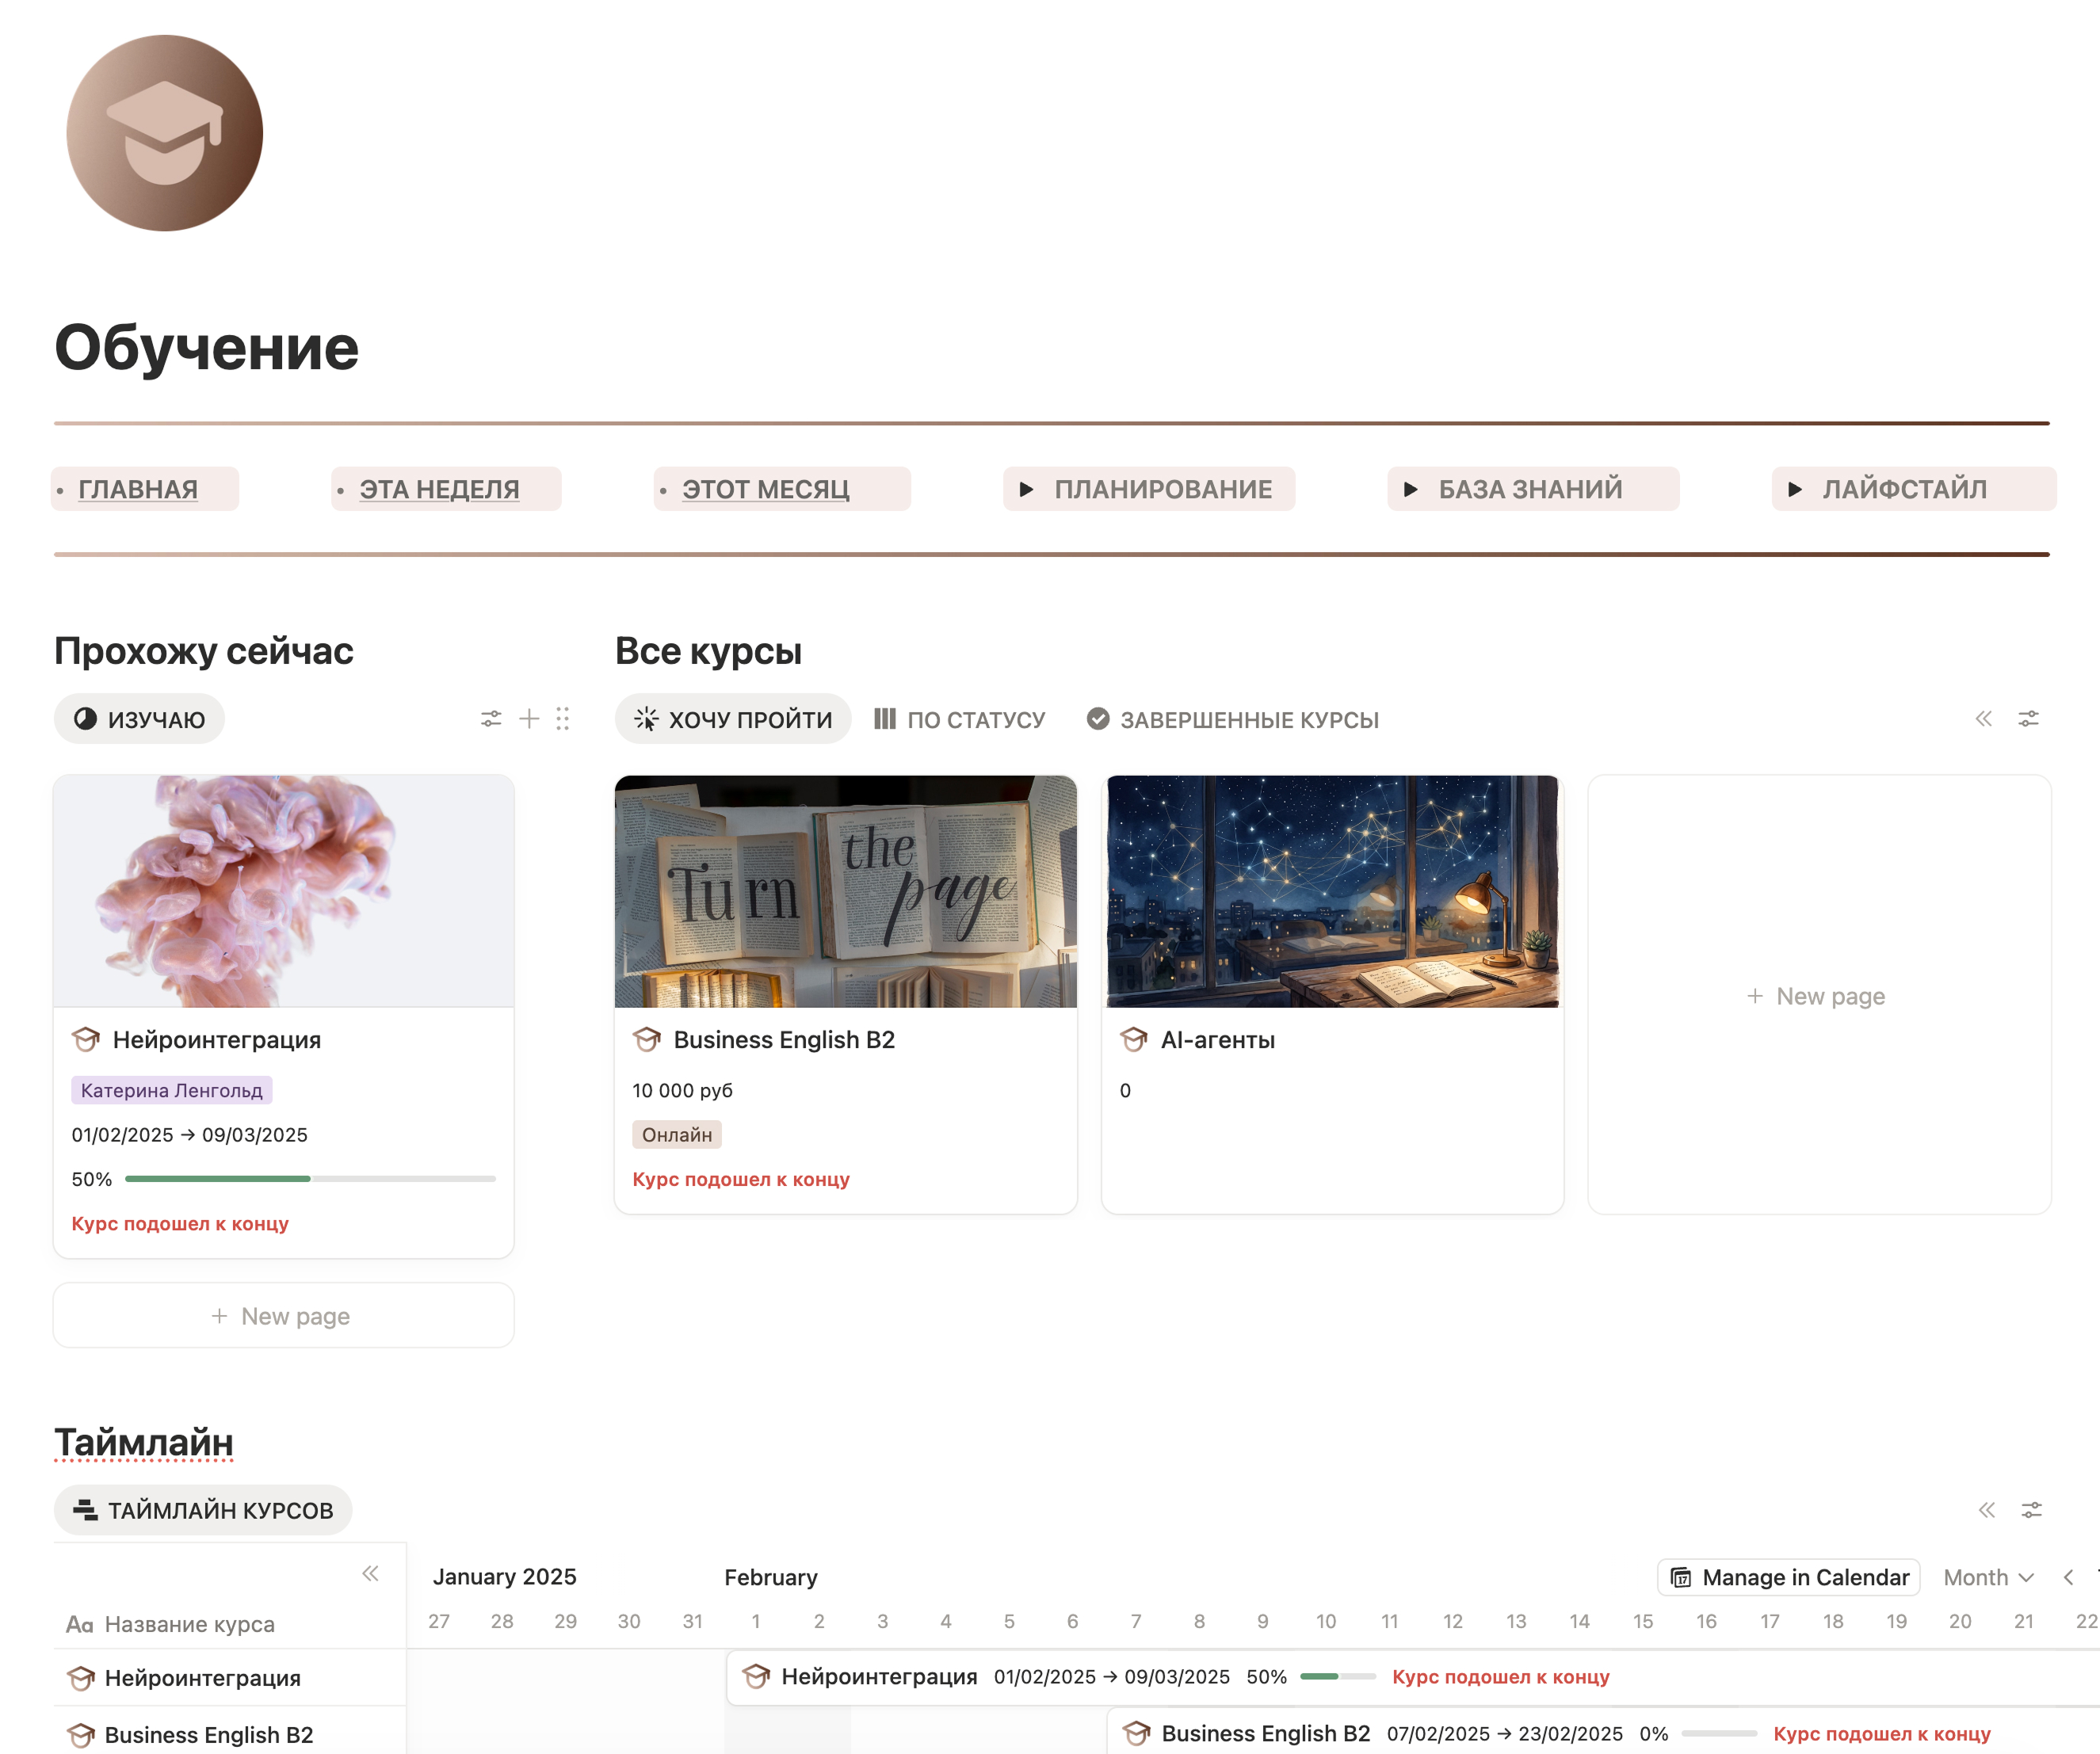
Task: Open Все курсы view settings sliders icon
Action: tap(2028, 719)
